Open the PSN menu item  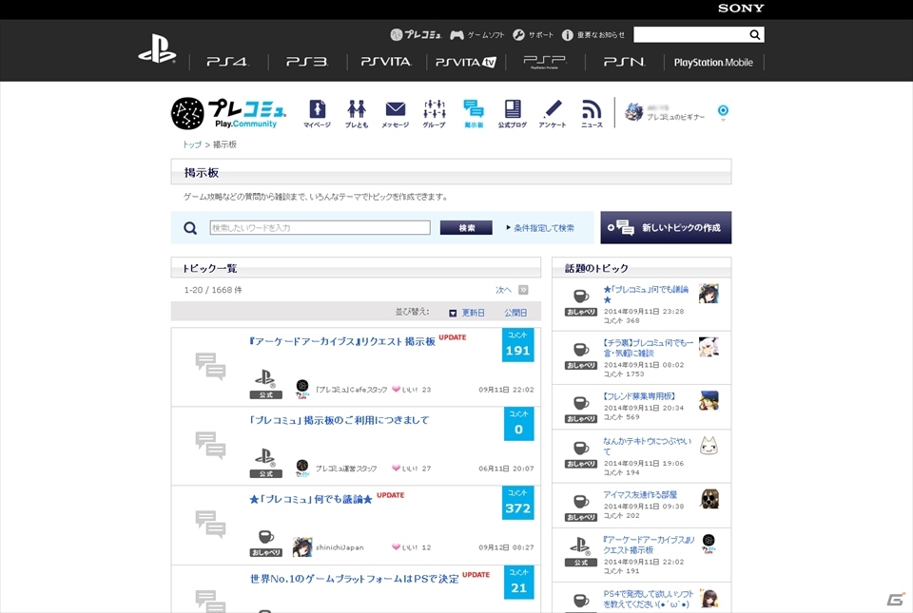[624, 62]
